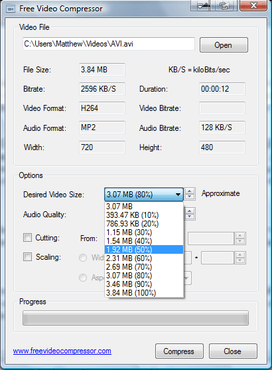Click the Progress bar
Viewport: 272px width, 370px height.
[x=135, y=318]
